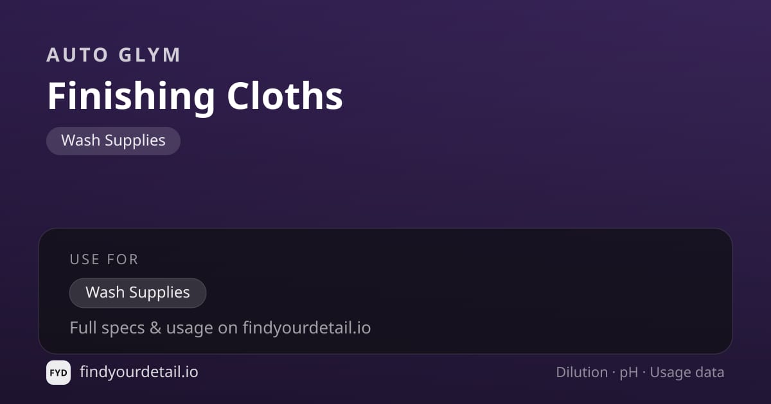Click the Usage data footer text
This screenshot has height=404, width=771.
(x=687, y=373)
